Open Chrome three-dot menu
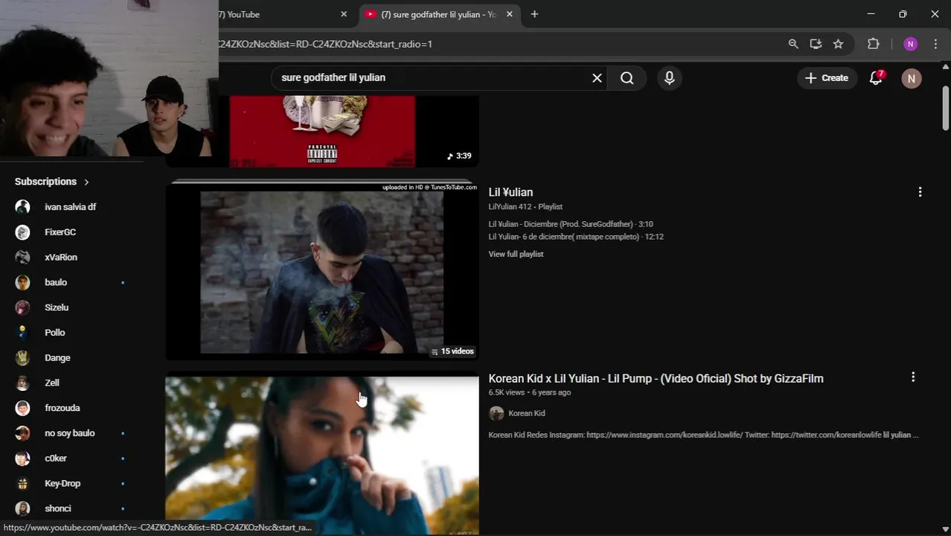 point(935,44)
